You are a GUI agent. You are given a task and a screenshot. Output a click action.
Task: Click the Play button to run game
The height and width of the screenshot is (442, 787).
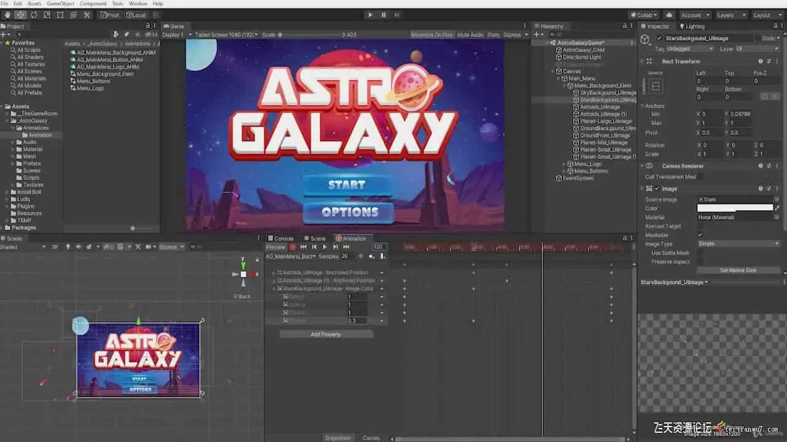click(370, 15)
